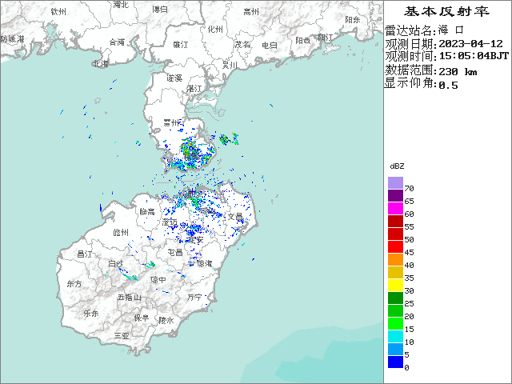Click the 琼中 county label
Viewport: 512px width, 384px height.
[158, 280]
